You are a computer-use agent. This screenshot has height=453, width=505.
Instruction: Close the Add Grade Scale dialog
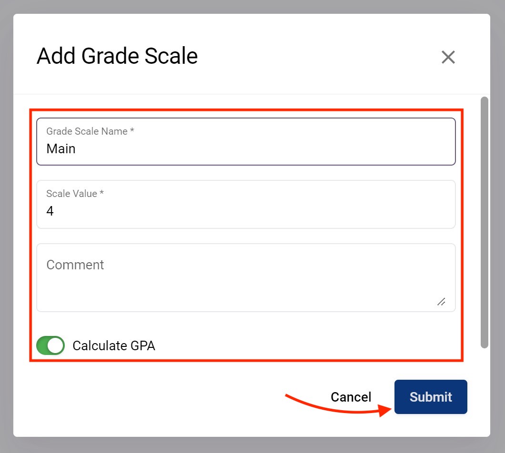448,57
